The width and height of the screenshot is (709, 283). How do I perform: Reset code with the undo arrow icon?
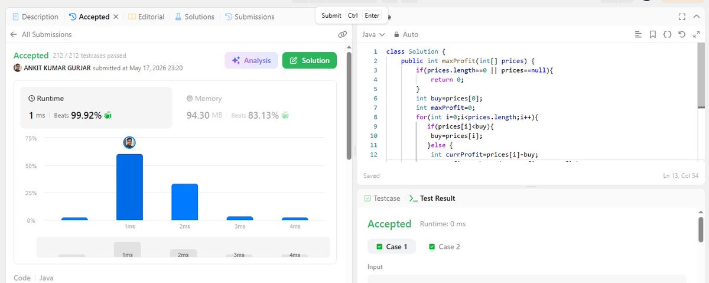[682, 35]
